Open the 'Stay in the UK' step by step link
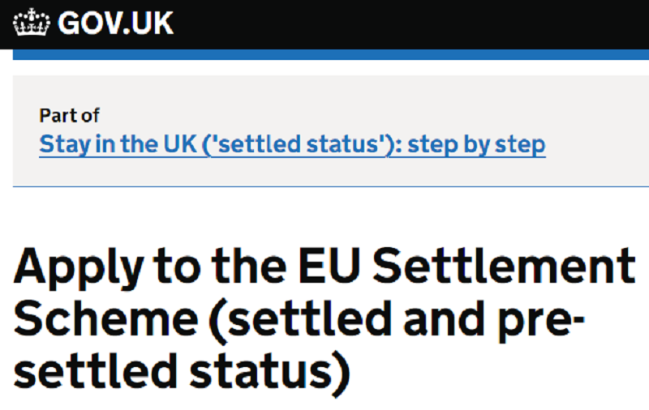The height and width of the screenshot is (410, 649). (x=292, y=144)
